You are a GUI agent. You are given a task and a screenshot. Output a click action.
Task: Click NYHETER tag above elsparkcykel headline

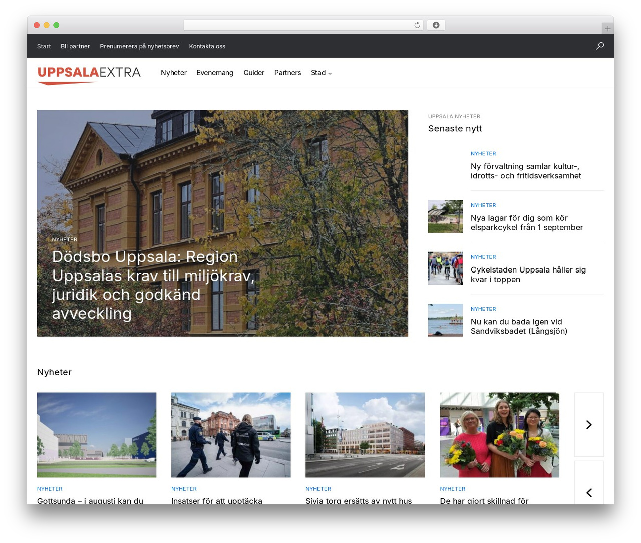click(x=483, y=205)
